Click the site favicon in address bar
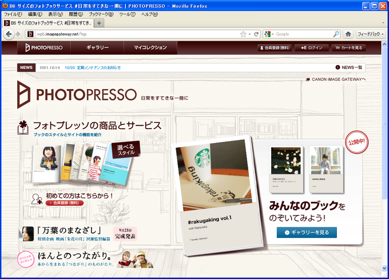Screen dimensions: 389x279 pyautogui.click(x=30, y=34)
